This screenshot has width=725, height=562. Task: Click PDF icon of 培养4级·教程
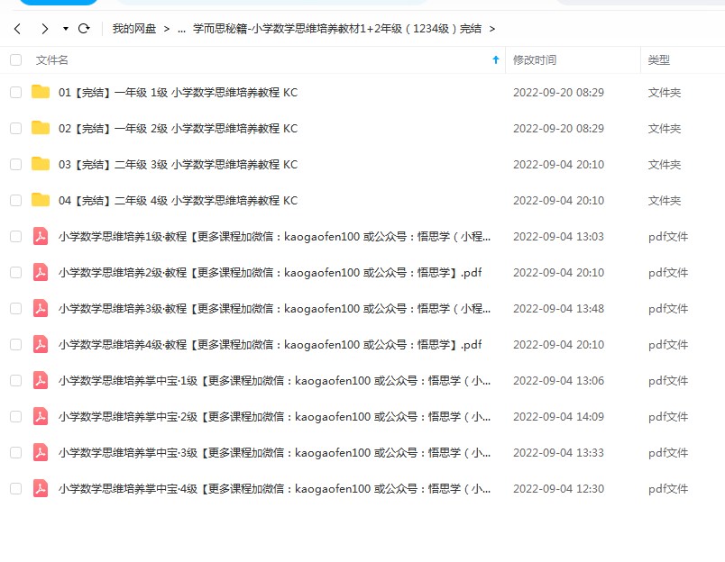(x=41, y=345)
